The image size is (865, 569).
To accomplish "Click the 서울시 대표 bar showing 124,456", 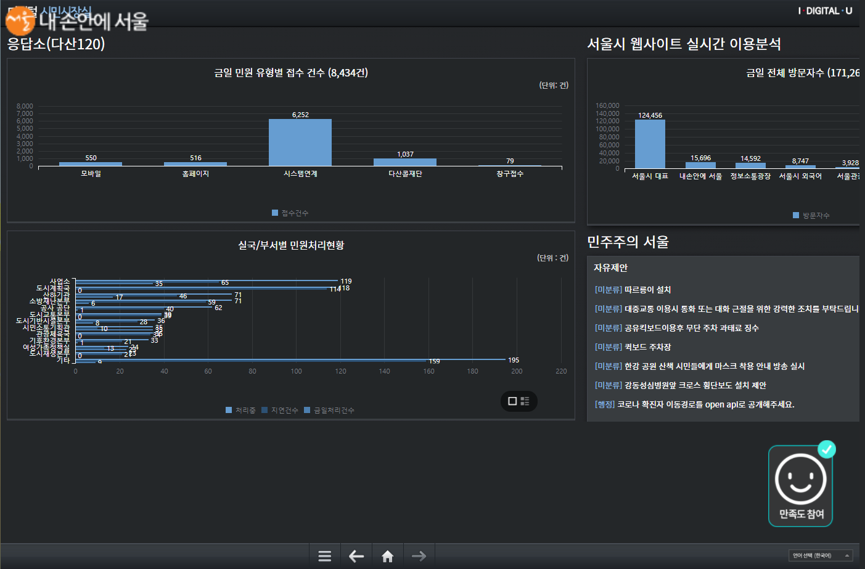I will 650,144.
